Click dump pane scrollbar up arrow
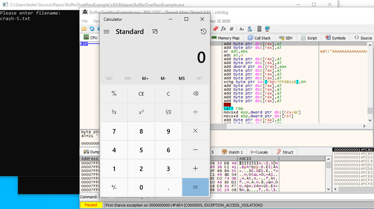 [329, 159]
